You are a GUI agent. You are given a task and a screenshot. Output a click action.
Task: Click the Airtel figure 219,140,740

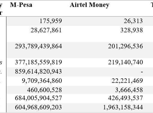(x=125, y=62)
